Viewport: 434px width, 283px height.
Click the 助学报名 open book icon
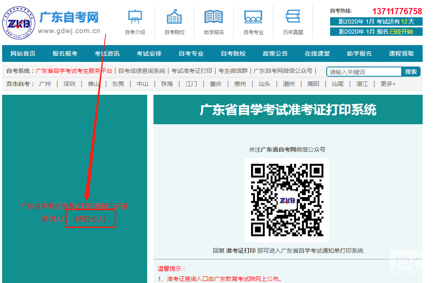214,17
